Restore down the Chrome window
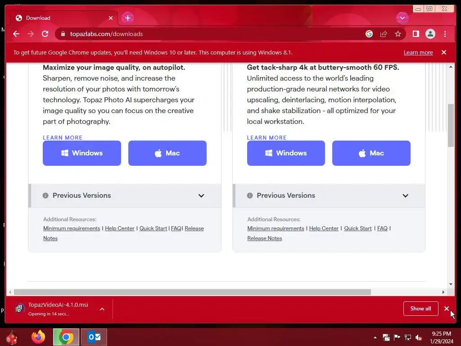Viewport: 461px width, 346px height. coord(429,9)
